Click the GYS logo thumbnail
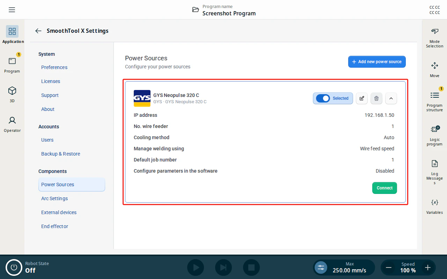The height and width of the screenshot is (279, 447). pos(142,98)
